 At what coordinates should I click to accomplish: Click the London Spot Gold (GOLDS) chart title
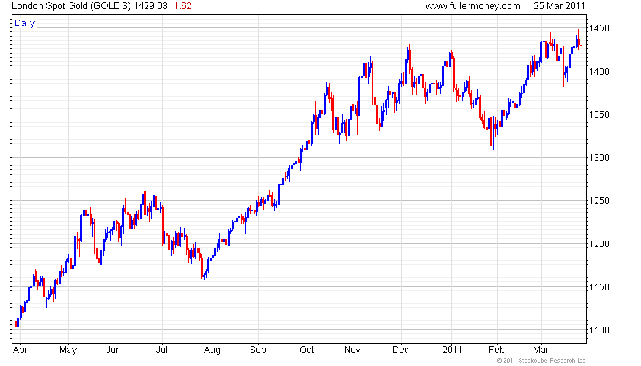click(x=71, y=6)
